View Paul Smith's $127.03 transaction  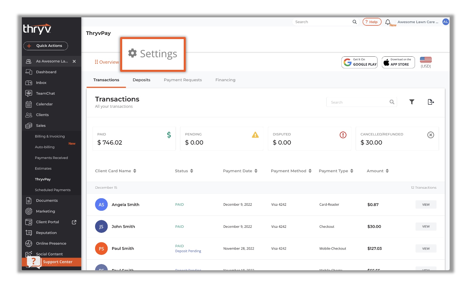(426, 248)
